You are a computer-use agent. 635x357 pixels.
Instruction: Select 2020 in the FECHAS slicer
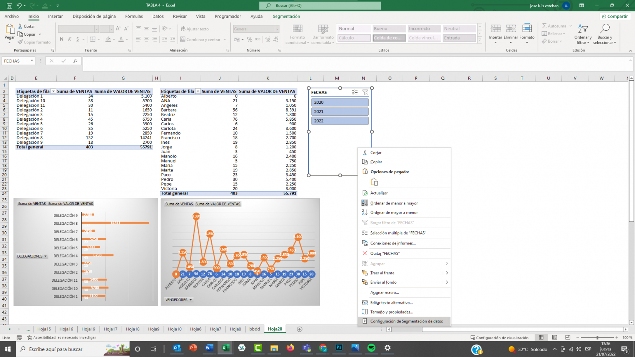pos(340,102)
